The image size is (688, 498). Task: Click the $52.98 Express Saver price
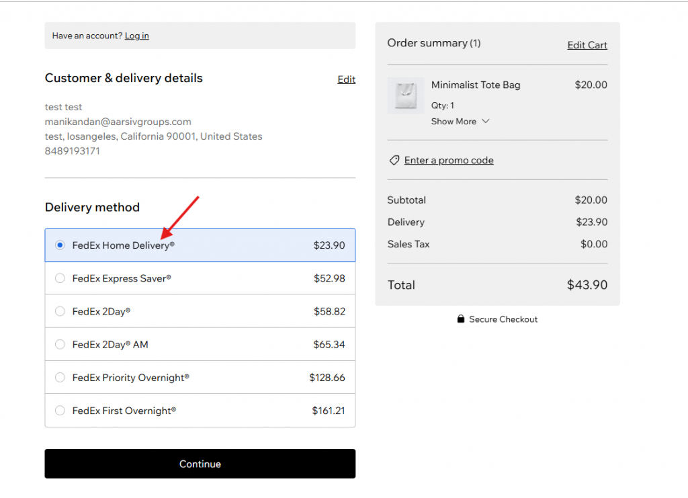coord(329,278)
